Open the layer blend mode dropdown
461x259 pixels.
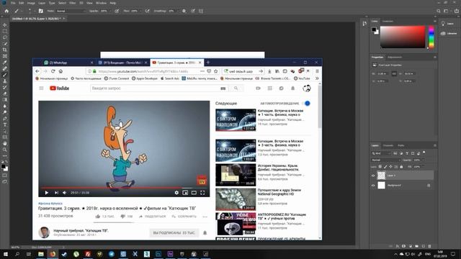tap(385, 160)
